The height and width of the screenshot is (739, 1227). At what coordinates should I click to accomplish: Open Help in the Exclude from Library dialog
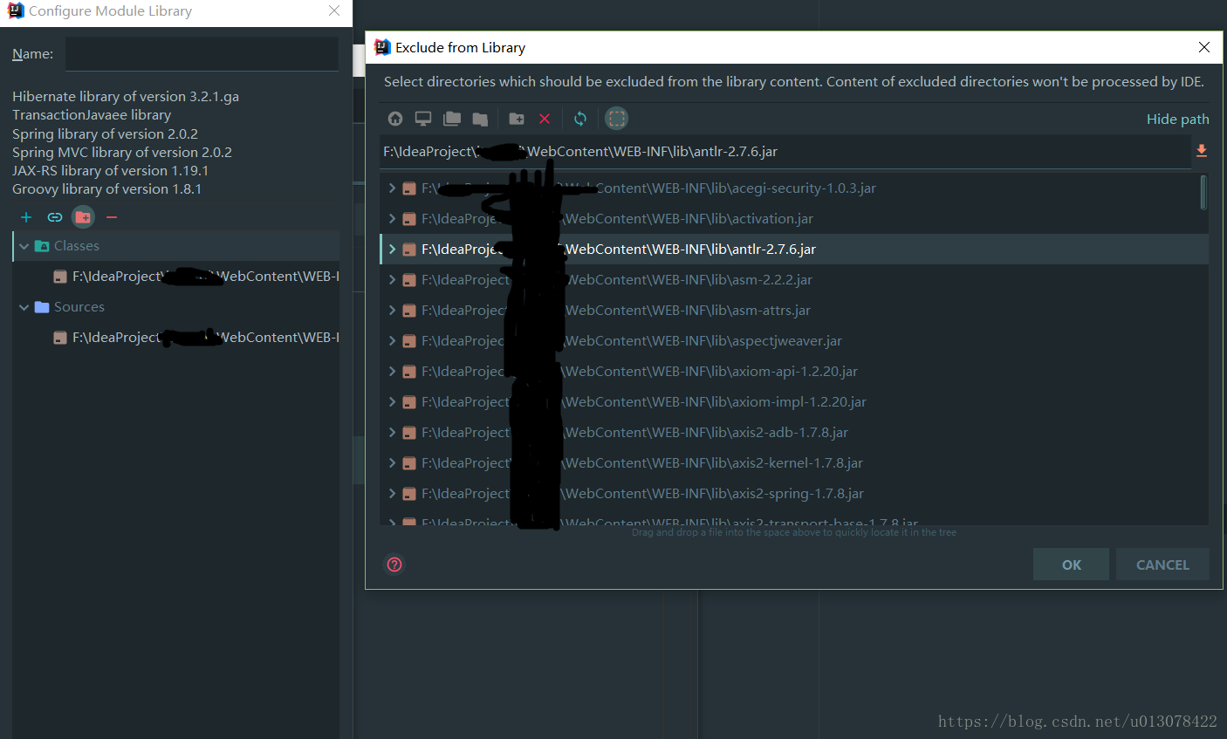point(394,565)
